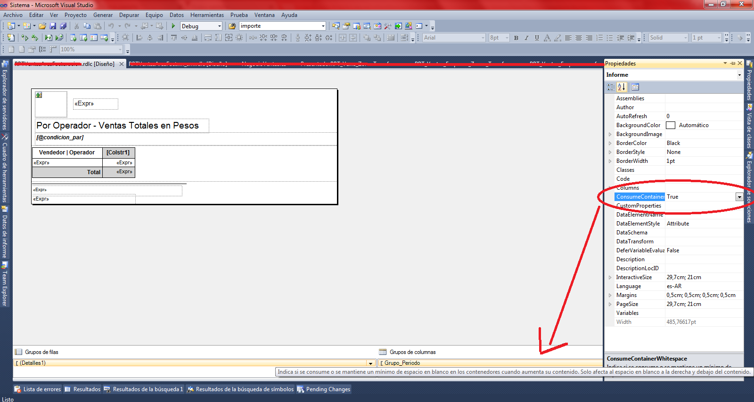754x402 pixels.
Task: Click the BackgroundColor white swatch
Action: point(671,125)
